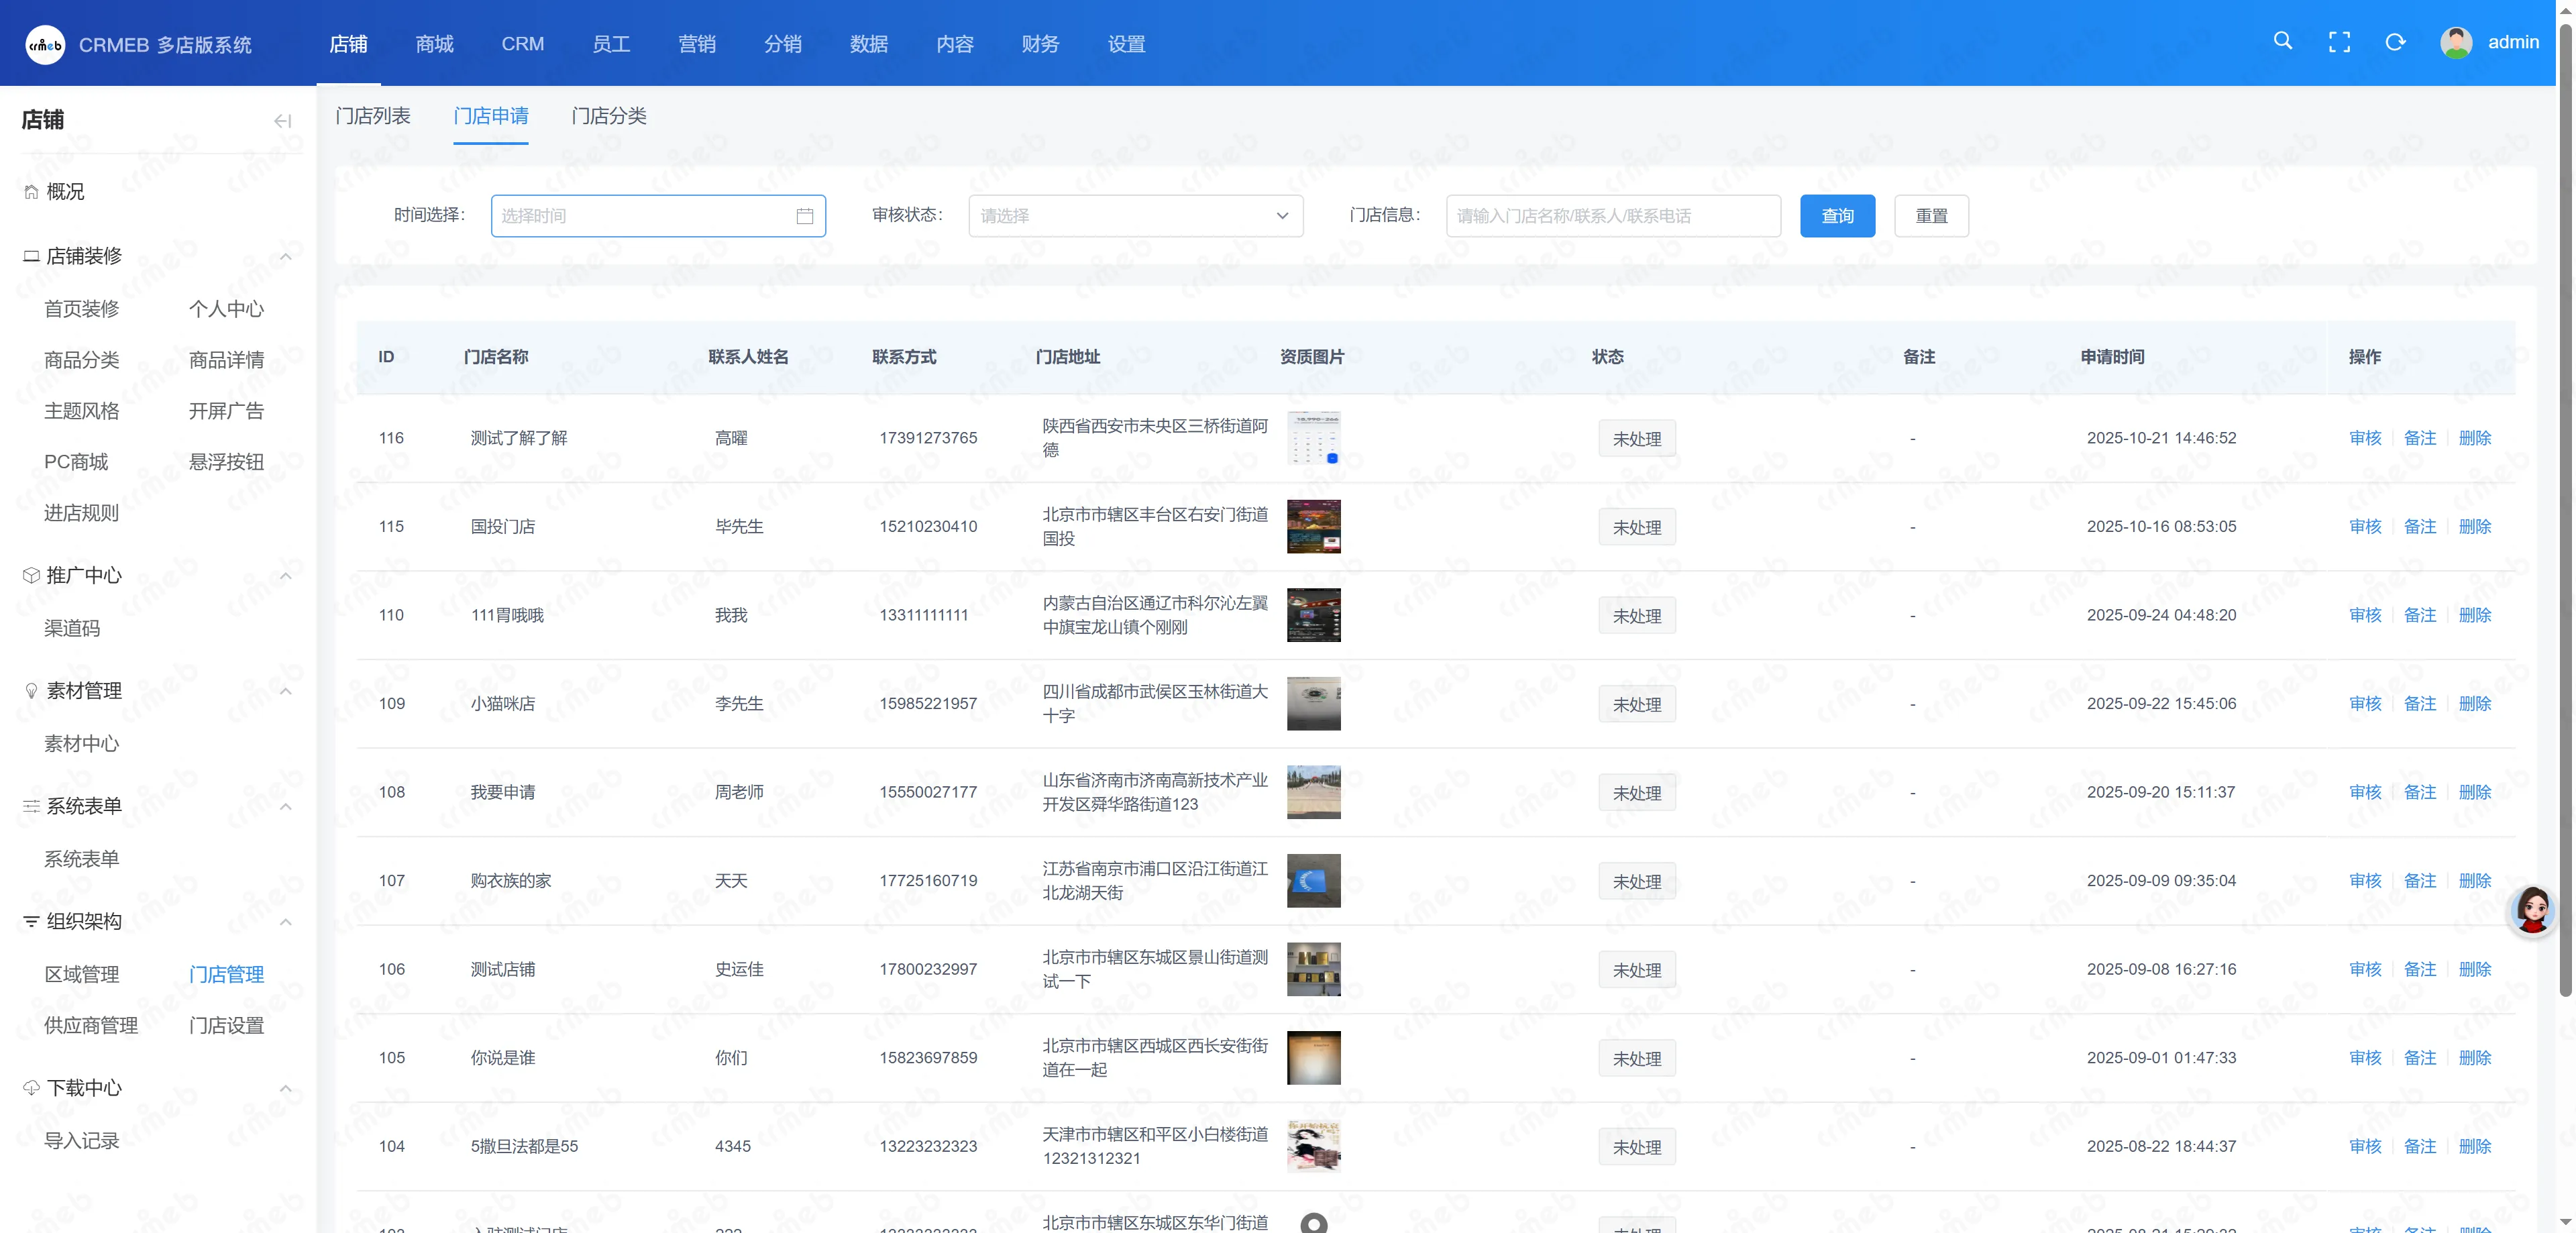Screen dimensions: 2576x1233
Task: Click 审核 for store 测试了解了解
Action: 2365,438
